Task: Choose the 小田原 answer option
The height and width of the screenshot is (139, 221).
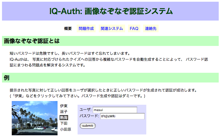Action: coord(66,129)
